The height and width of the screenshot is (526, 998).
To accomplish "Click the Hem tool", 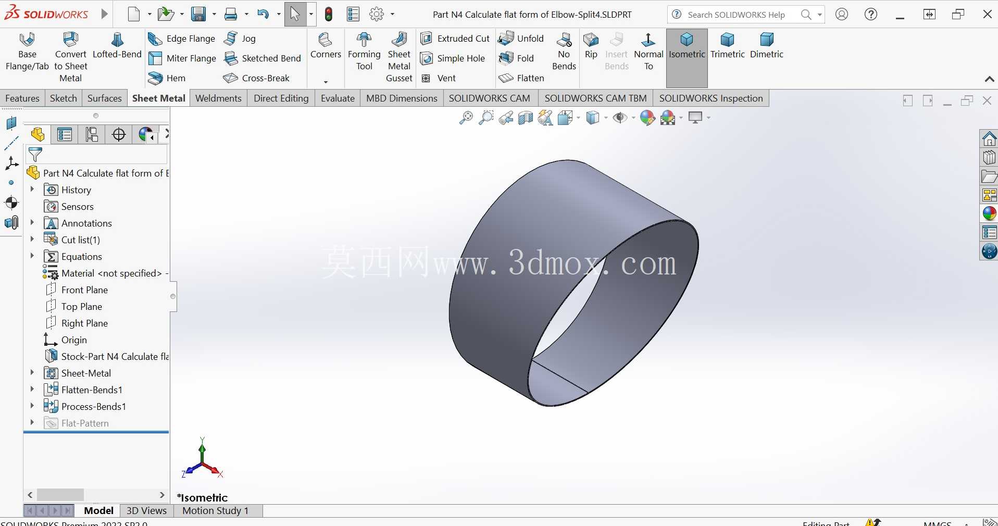I will (167, 78).
